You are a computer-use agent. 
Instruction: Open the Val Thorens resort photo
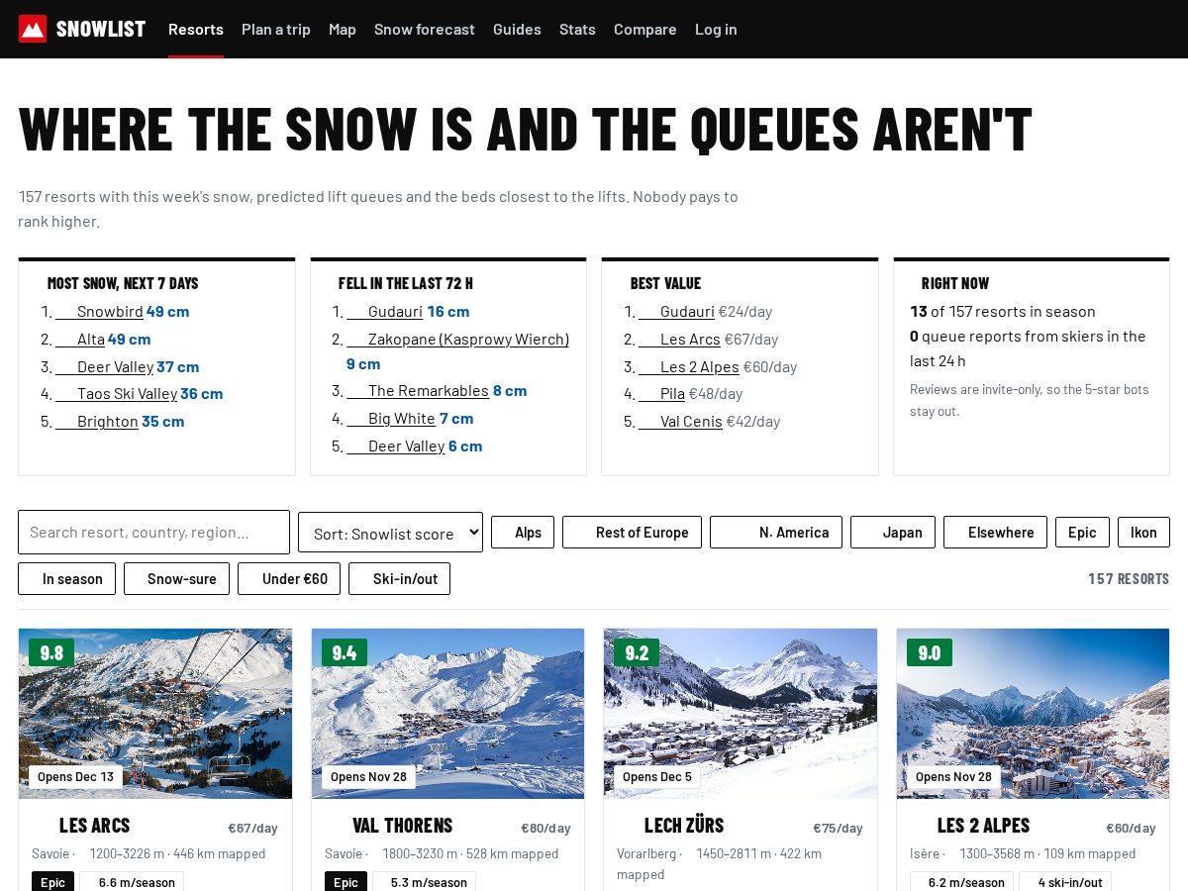coord(447,714)
